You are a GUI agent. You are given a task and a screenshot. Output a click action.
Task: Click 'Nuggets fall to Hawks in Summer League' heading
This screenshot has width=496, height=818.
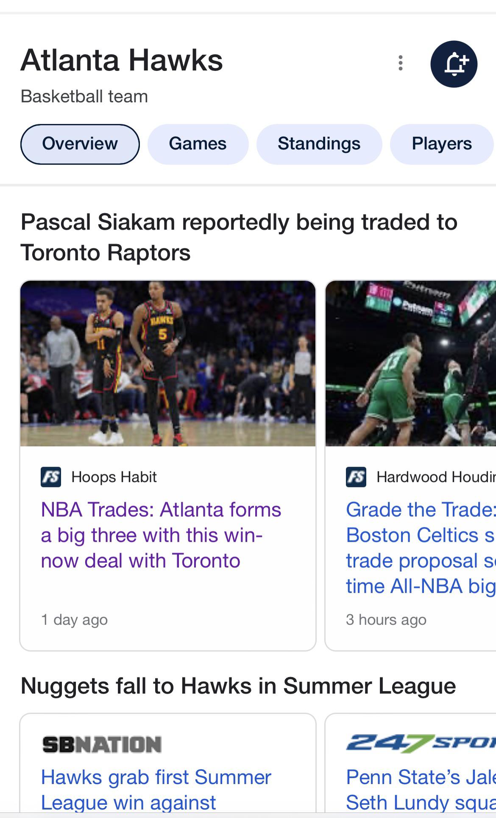pos(238,686)
